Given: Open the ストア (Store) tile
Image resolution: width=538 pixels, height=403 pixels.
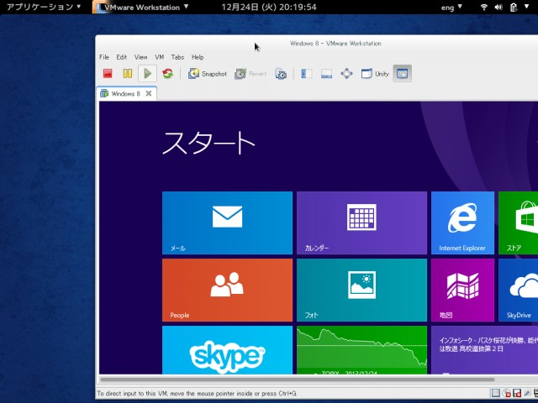Looking at the screenshot, I should pos(518,222).
